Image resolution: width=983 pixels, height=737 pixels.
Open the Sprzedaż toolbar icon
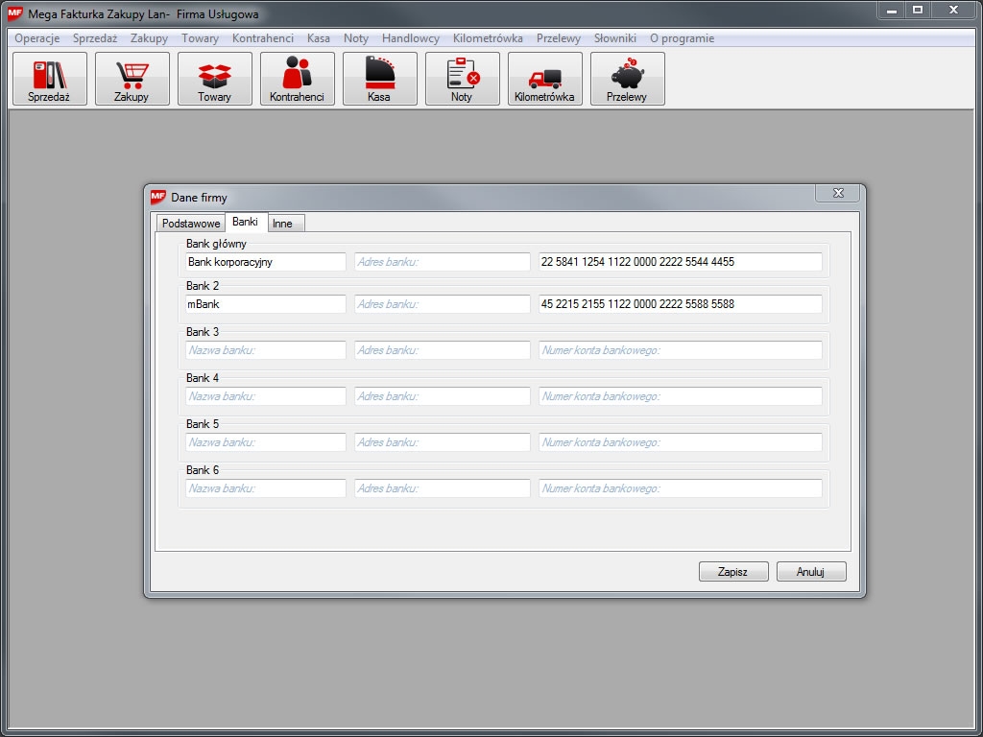pyautogui.click(x=50, y=79)
